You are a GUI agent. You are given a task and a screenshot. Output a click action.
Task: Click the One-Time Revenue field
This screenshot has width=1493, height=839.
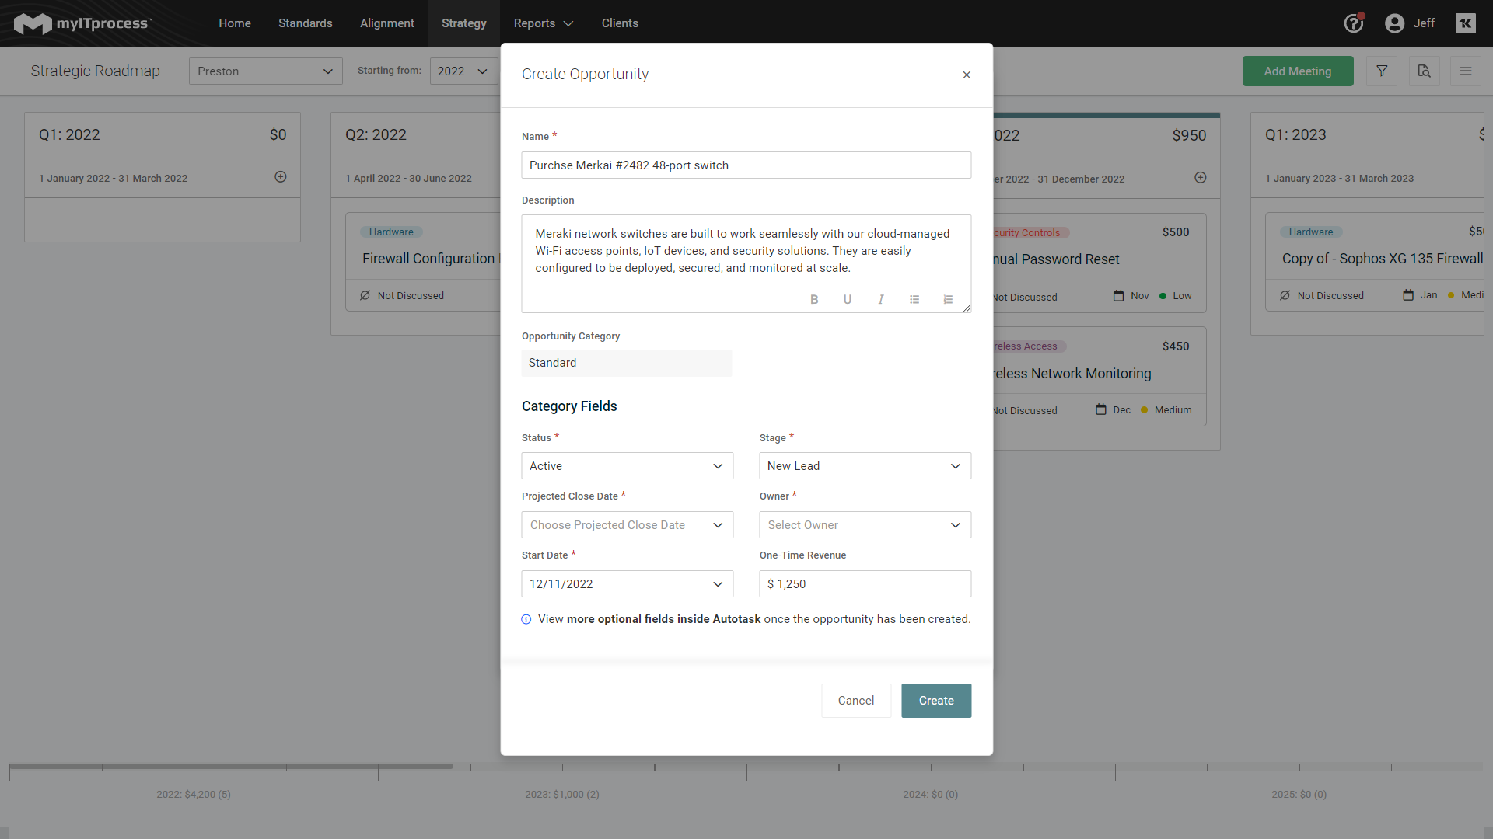coord(865,584)
